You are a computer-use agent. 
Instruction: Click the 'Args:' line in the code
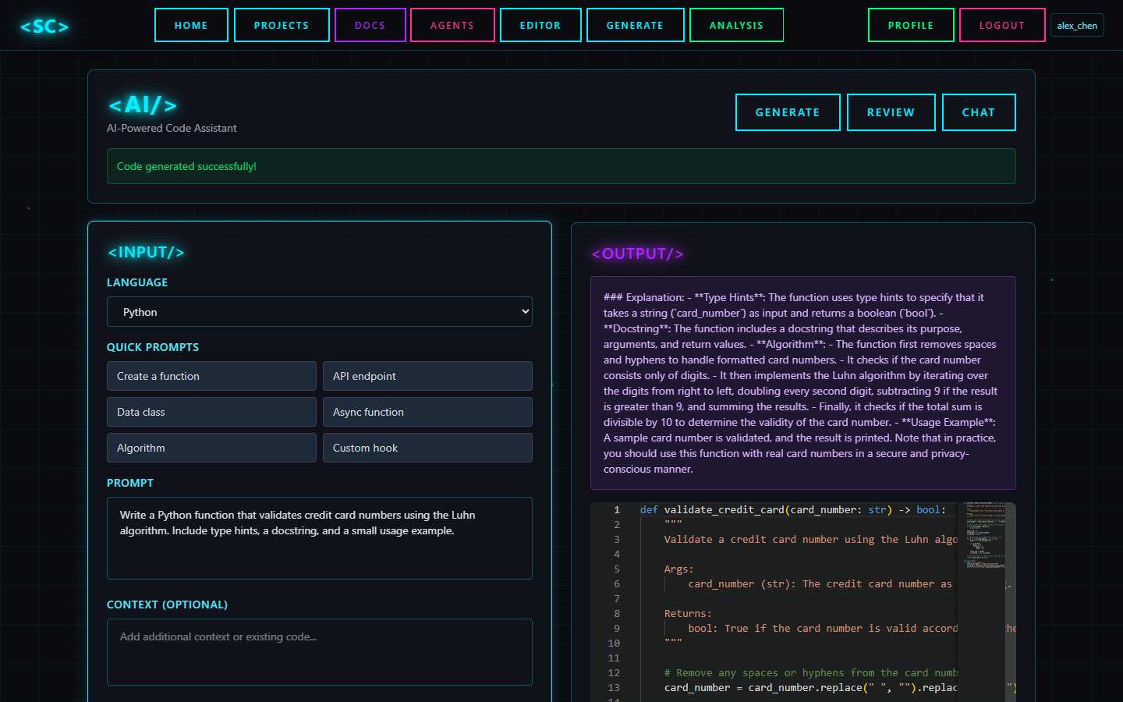678,569
